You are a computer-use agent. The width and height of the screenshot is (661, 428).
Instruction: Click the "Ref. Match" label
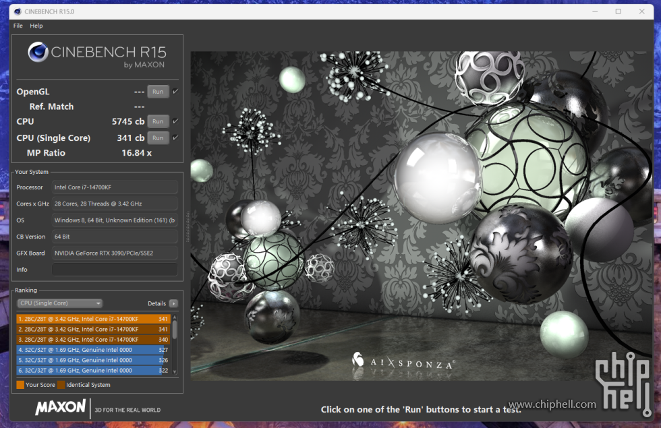coord(51,106)
